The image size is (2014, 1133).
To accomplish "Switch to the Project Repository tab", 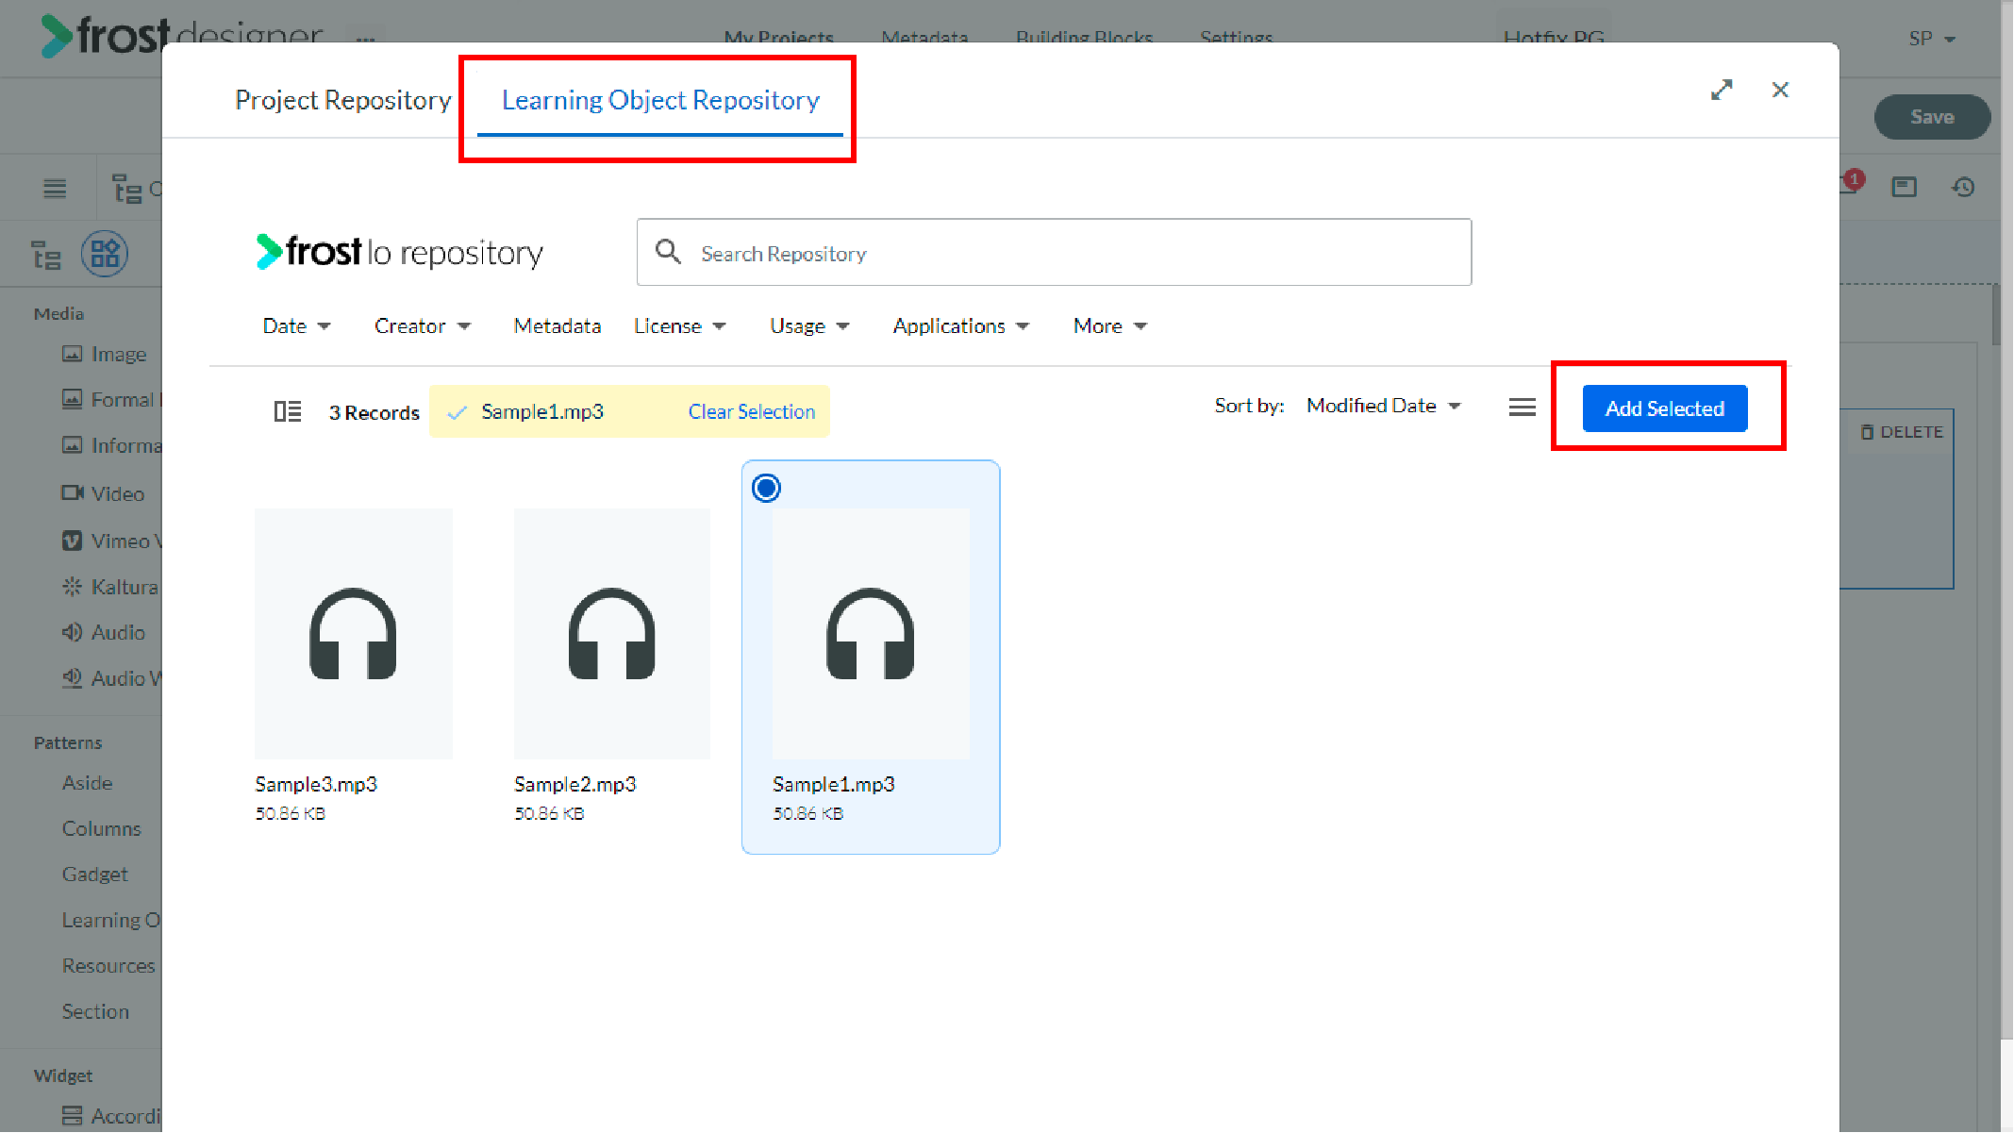I will click(342, 100).
